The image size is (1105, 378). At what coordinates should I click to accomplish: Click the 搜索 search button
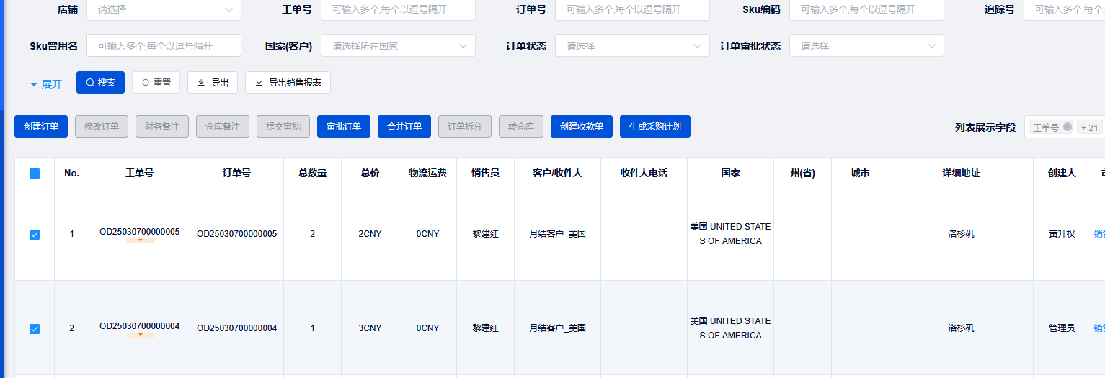pos(100,83)
